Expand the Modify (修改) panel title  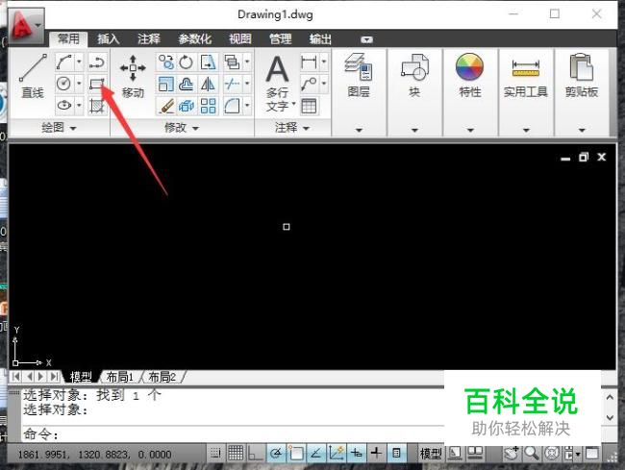(182, 128)
